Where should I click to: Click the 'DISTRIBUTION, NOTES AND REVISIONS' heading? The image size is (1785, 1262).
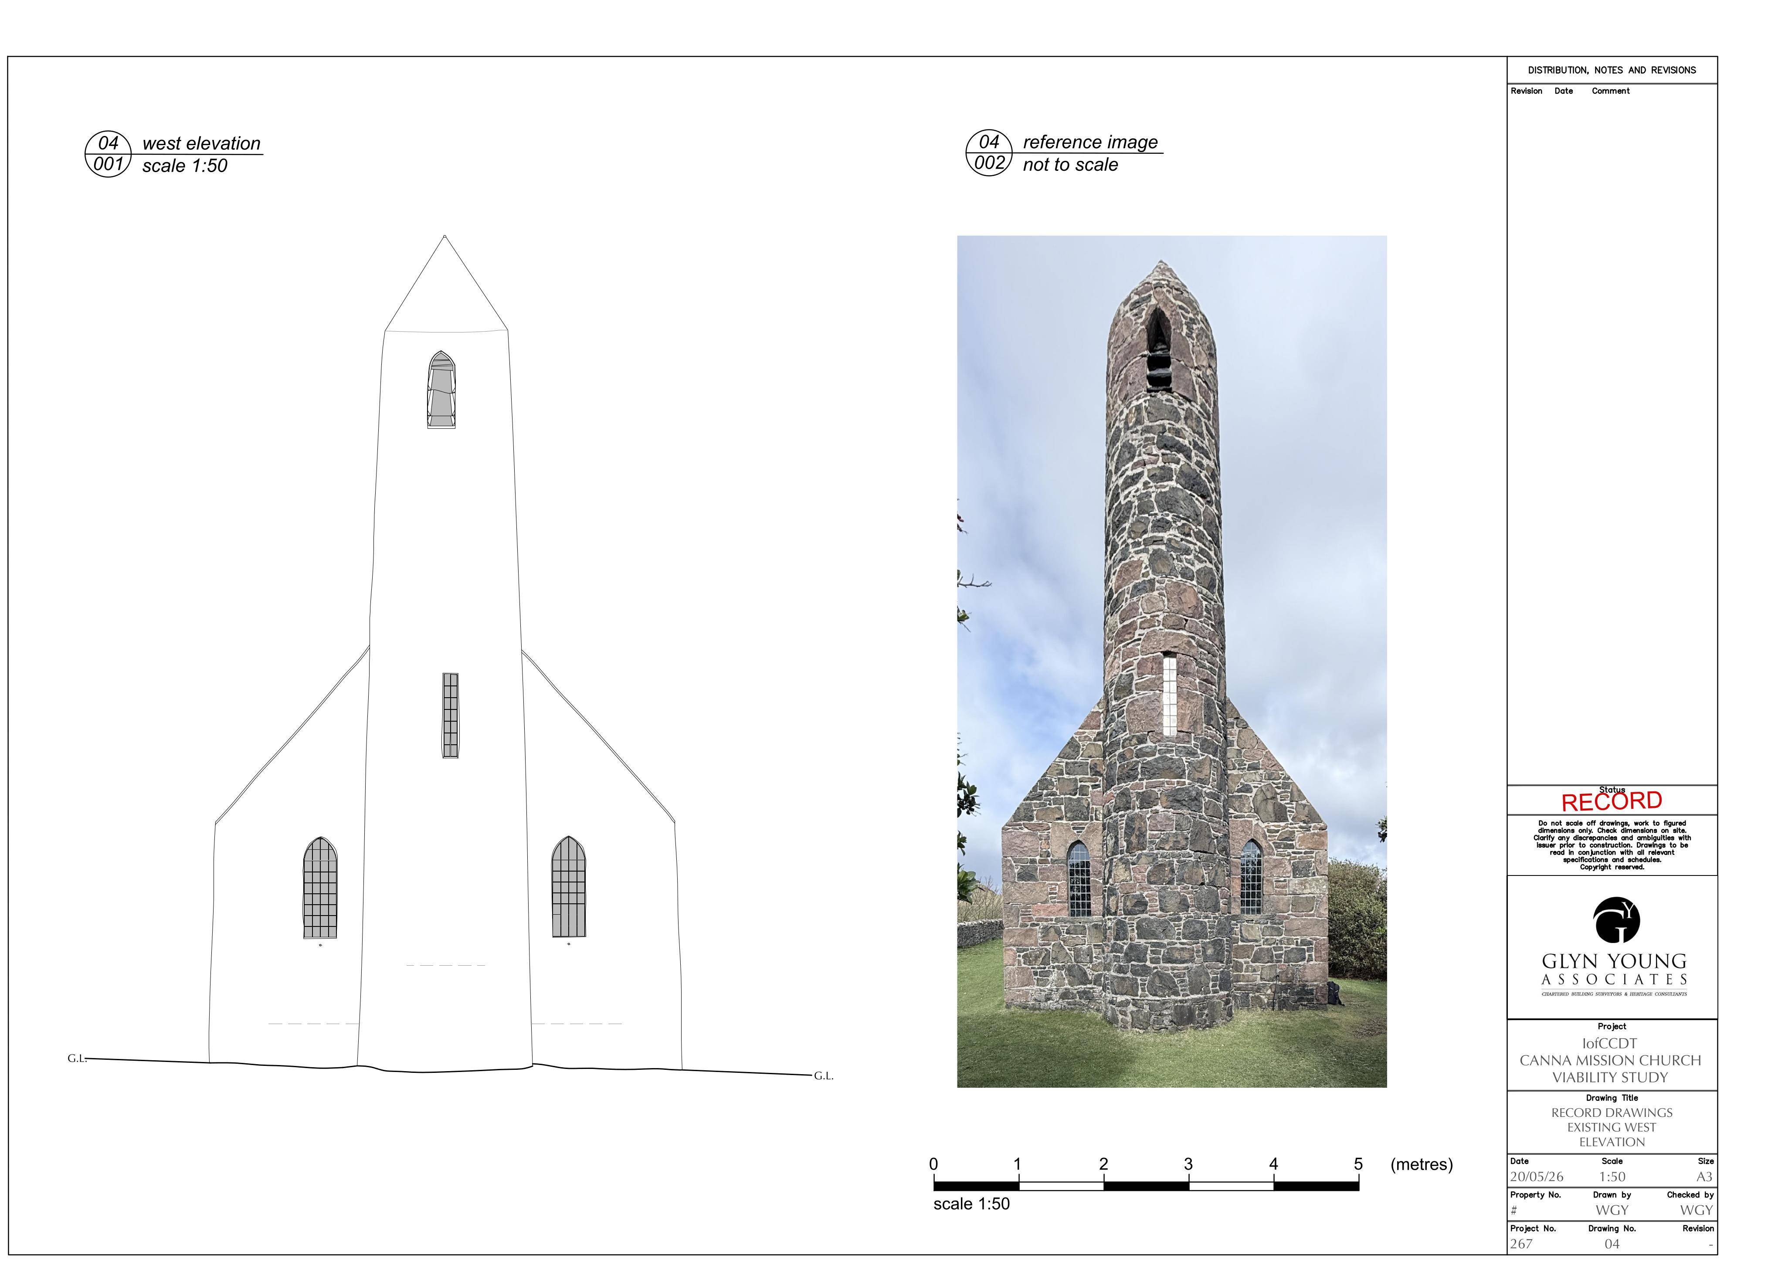[x=1612, y=70]
